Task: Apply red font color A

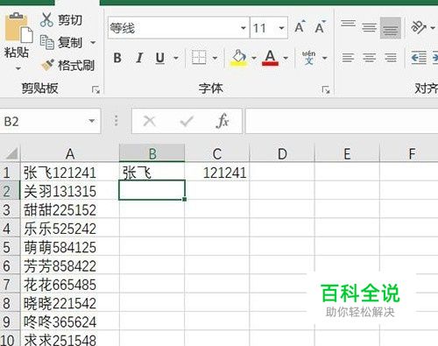Action: tap(271, 58)
